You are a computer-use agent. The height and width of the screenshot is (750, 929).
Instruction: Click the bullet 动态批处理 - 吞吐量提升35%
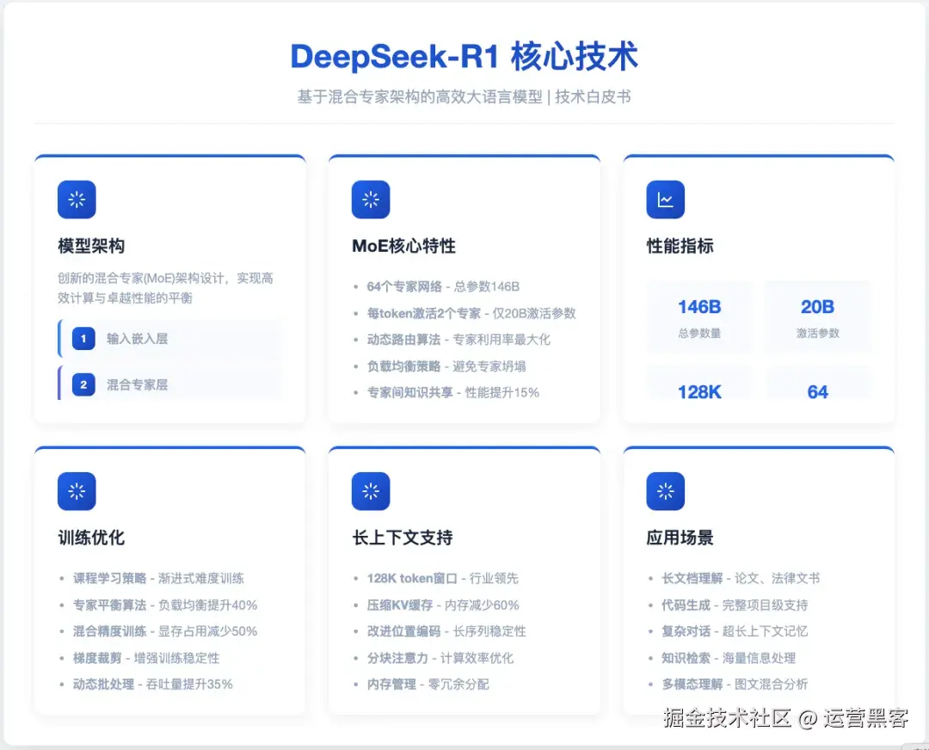152,685
